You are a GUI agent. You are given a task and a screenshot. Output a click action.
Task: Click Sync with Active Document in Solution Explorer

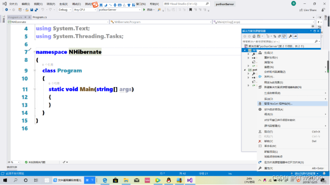[x=275, y=36]
